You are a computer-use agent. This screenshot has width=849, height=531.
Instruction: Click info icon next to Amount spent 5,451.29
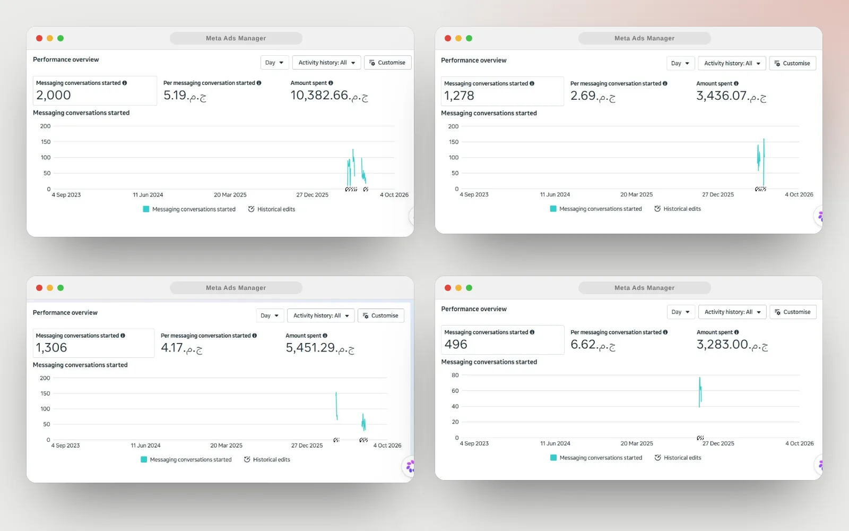coord(325,336)
